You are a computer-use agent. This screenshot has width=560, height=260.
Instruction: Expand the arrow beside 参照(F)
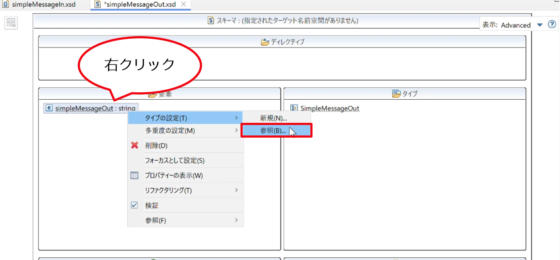point(237,220)
